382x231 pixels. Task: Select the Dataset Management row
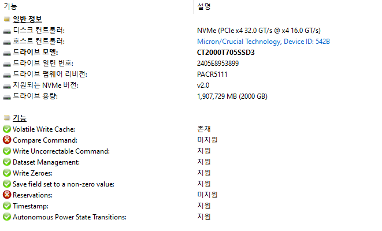pos(46,162)
